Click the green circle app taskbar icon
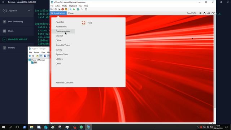The image size is (231, 130). pyautogui.click(x=81, y=127)
